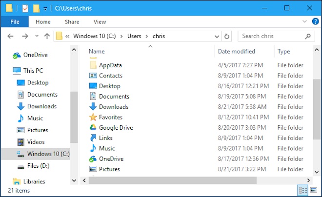Select the Favorites star icon

pos(93,117)
